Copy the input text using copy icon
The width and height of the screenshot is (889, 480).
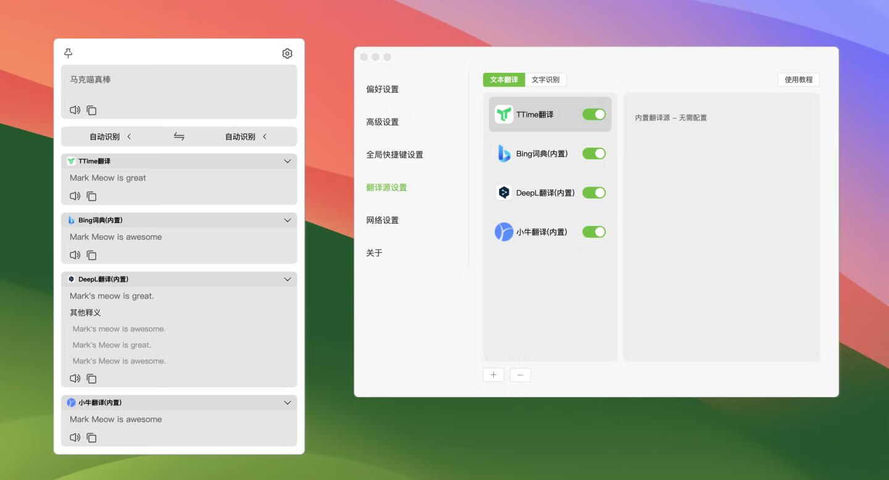[91, 110]
